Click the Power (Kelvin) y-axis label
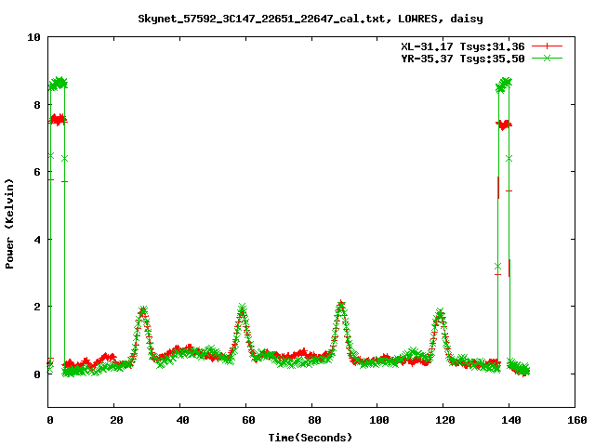The image size is (595, 446). tap(10, 221)
